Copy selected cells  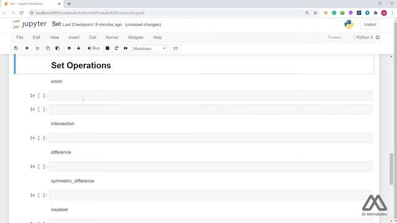pyautogui.click(x=48, y=48)
